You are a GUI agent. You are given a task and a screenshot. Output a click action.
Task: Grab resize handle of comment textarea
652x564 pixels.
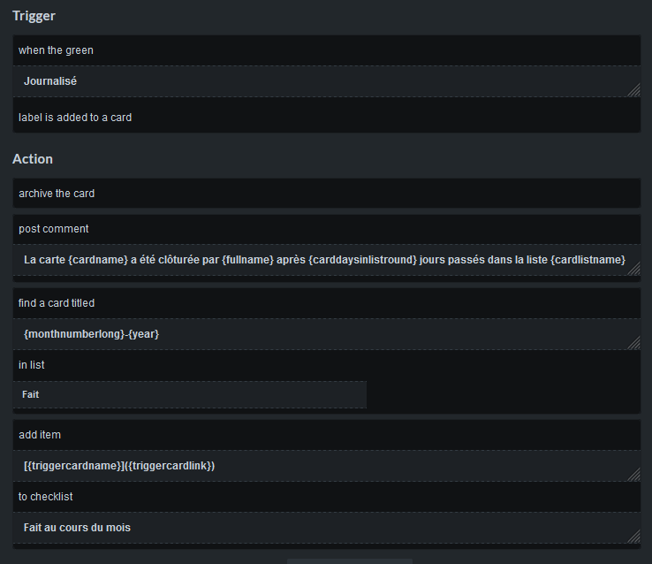point(634,269)
